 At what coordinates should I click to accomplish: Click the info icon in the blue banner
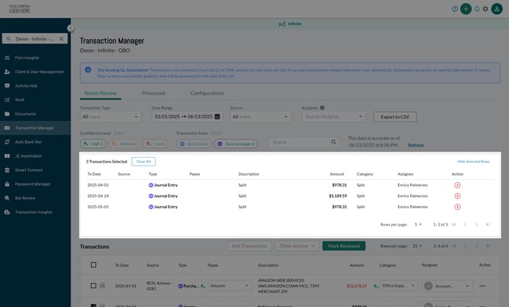click(88, 69)
